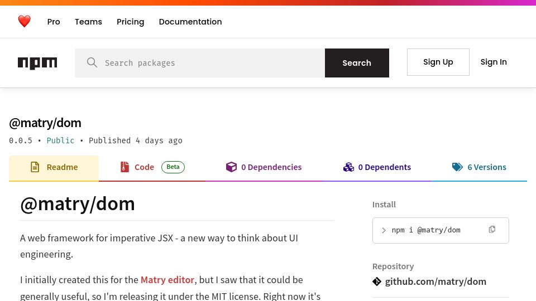The height and width of the screenshot is (301, 536).
Task: Click the Sign Up button
Action: click(x=438, y=62)
